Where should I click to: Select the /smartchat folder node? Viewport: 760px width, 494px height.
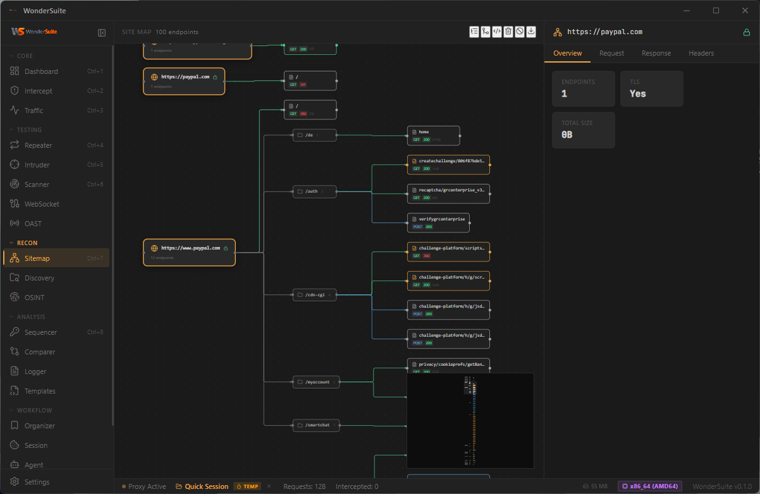[316, 425]
